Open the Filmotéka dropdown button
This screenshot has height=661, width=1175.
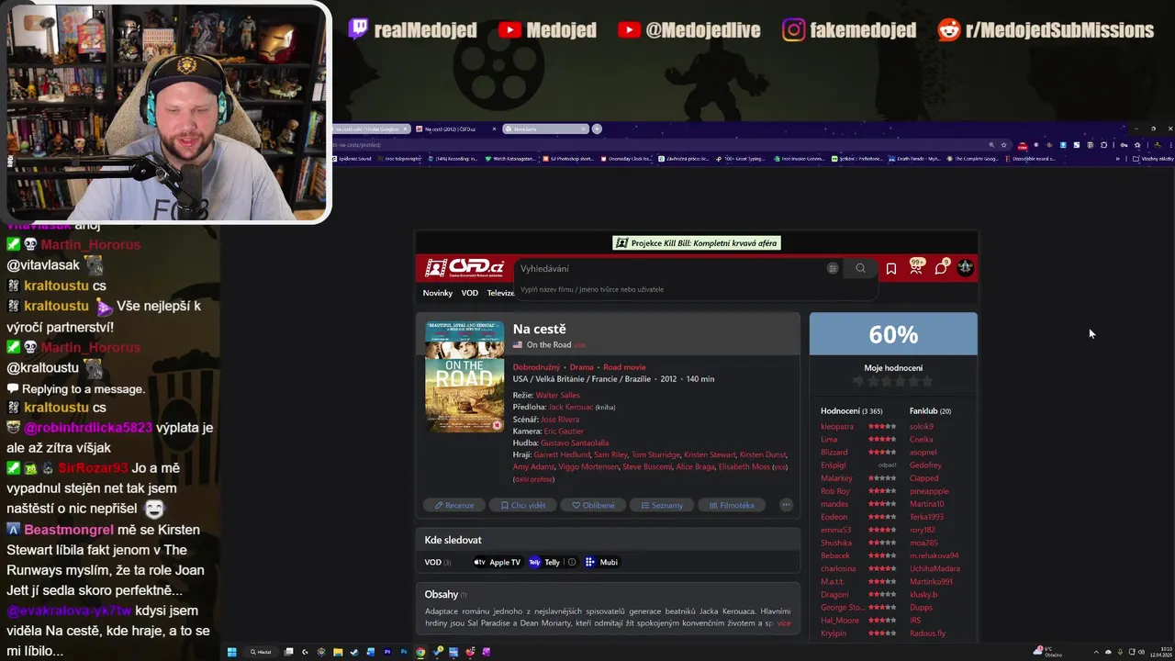click(732, 505)
